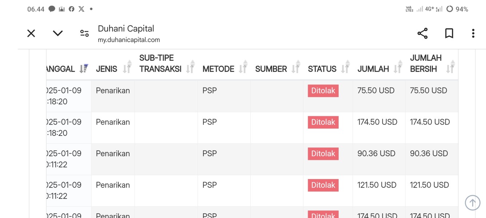Screen dimensions: 486x218
Task: Sort by JENIS column arrows
Action: click(127, 66)
